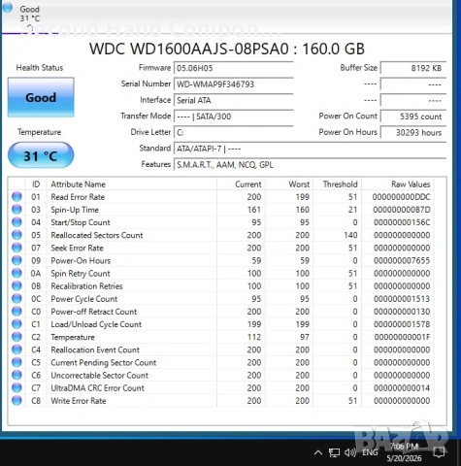Click the status icon for Uncorrectable Sector Count
Screen dimensions: 461x466
point(16,375)
